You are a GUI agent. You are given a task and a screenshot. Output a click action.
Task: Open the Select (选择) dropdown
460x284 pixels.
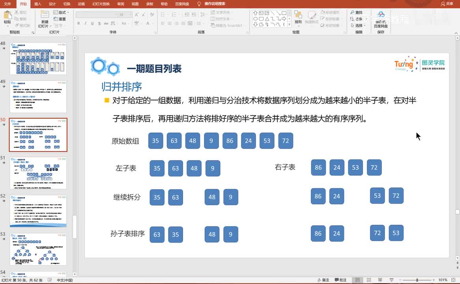(x=358, y=26)
